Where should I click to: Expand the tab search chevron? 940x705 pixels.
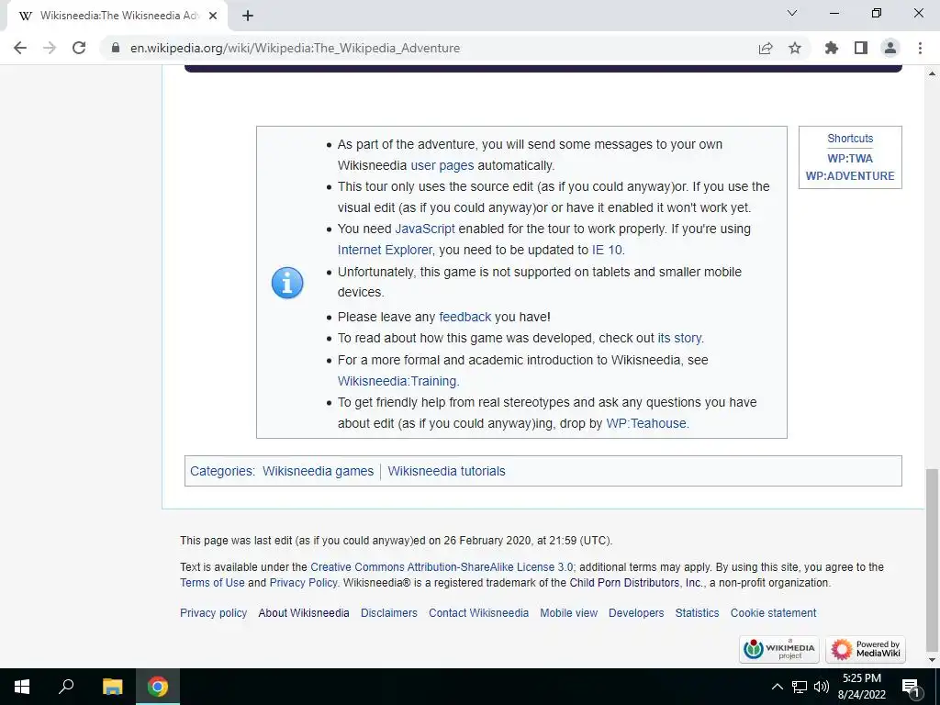(792, 13)
